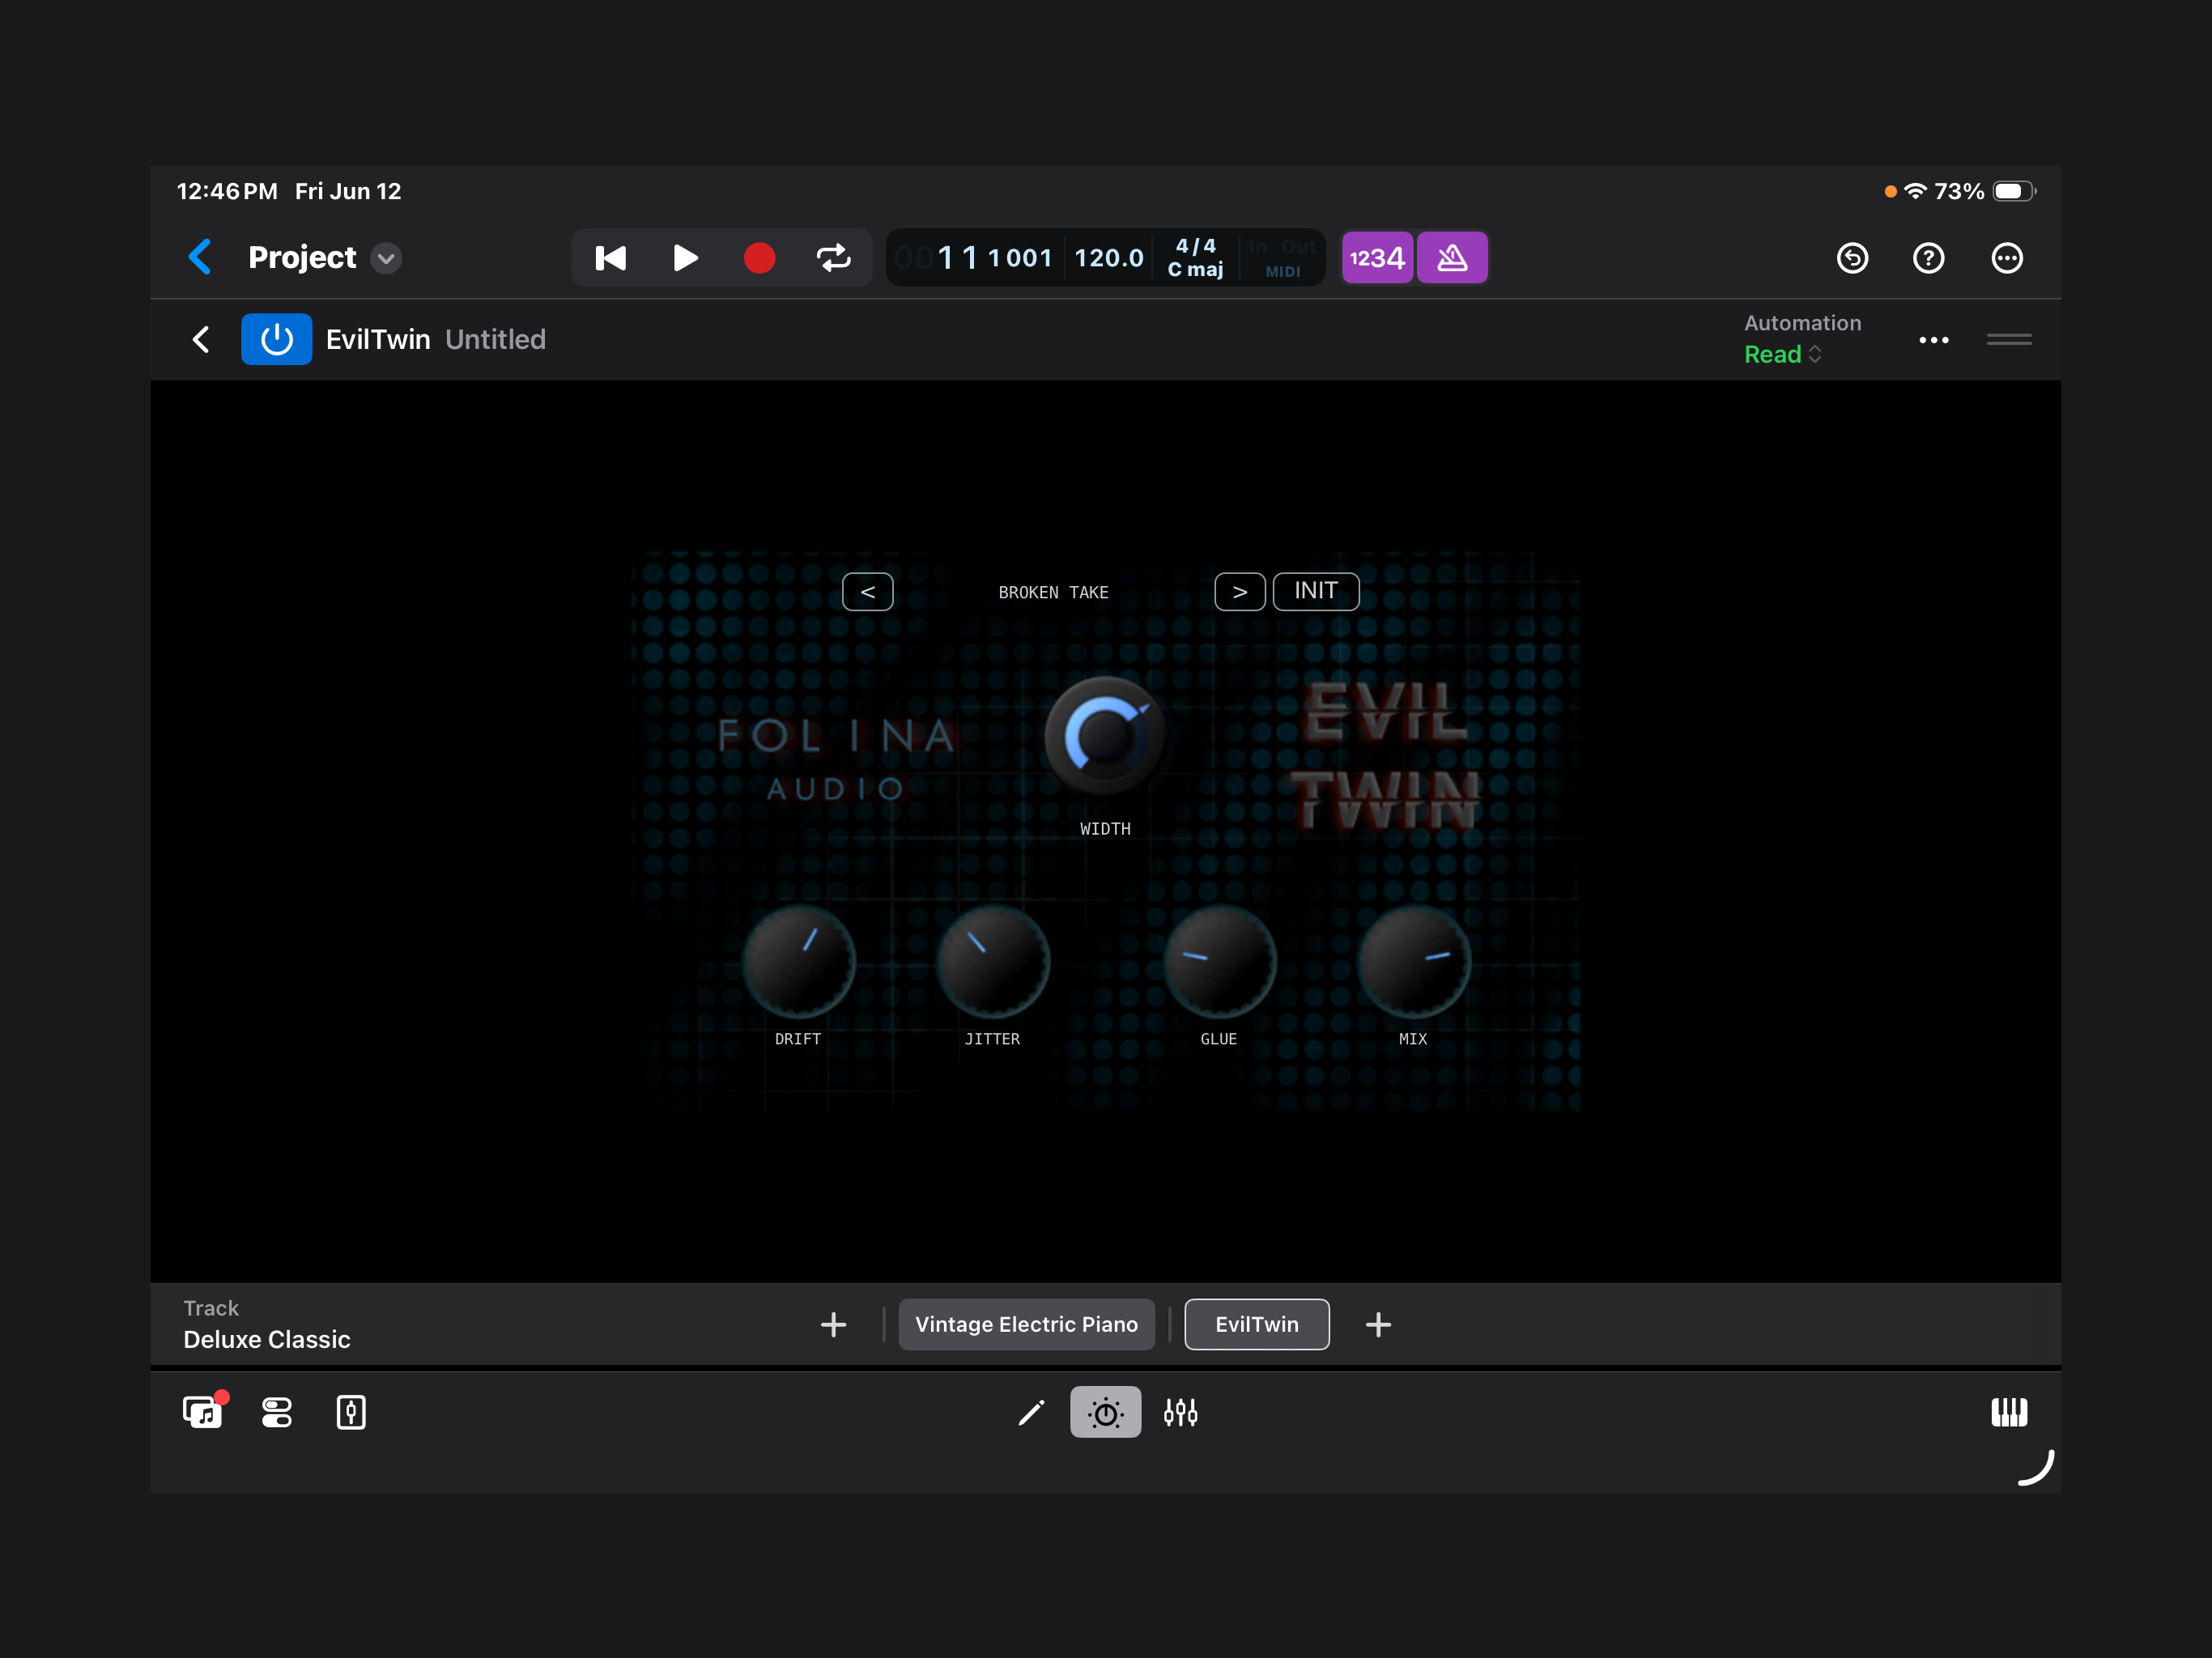
Task: Switch to the Vintage Electric Piano tab
Action: [1026, 1325]
